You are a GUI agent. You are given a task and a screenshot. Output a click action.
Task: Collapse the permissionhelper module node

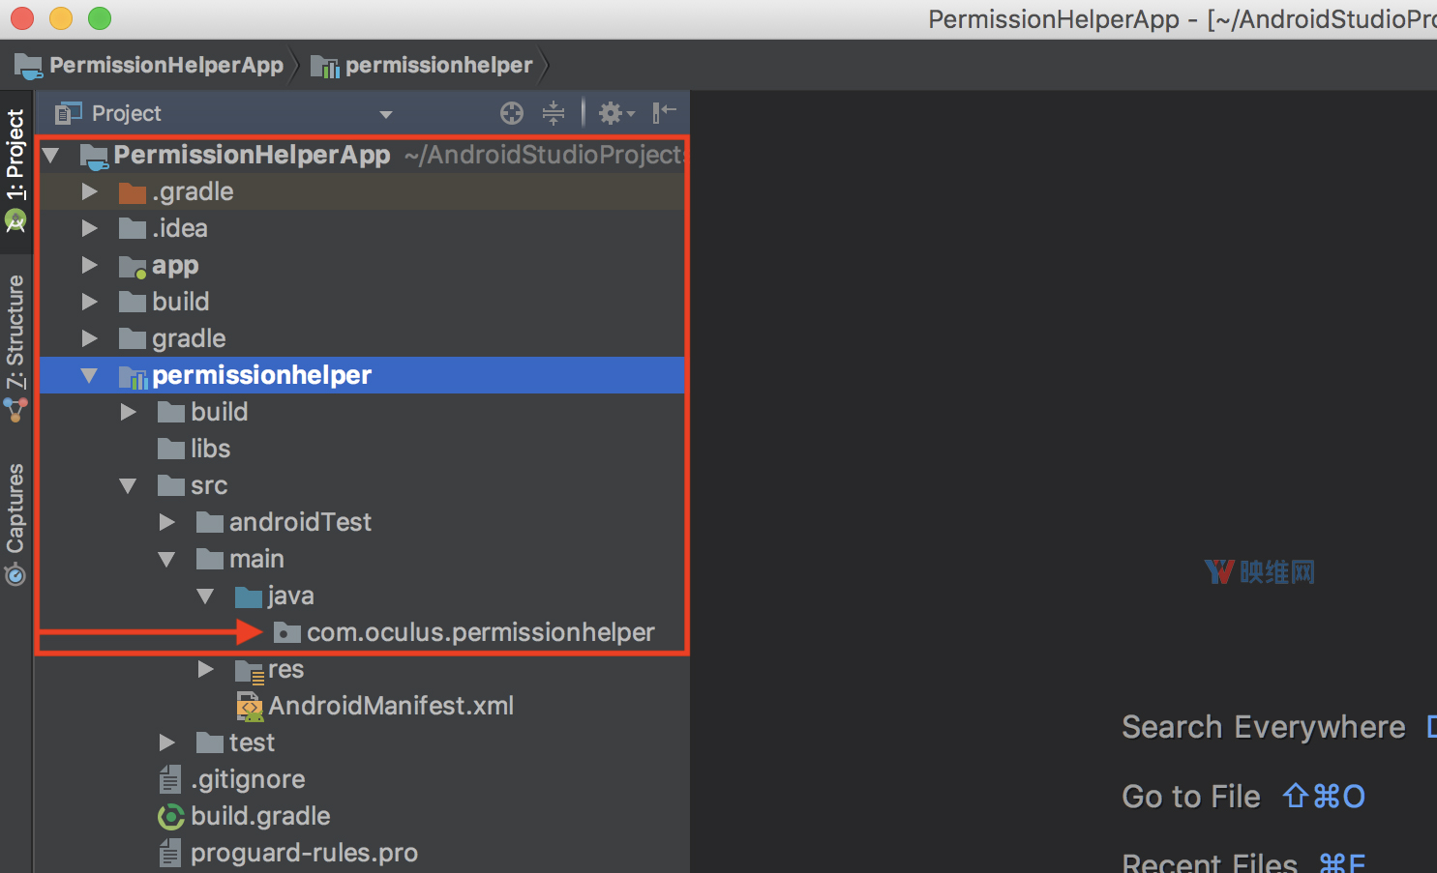tap(90, 375)
